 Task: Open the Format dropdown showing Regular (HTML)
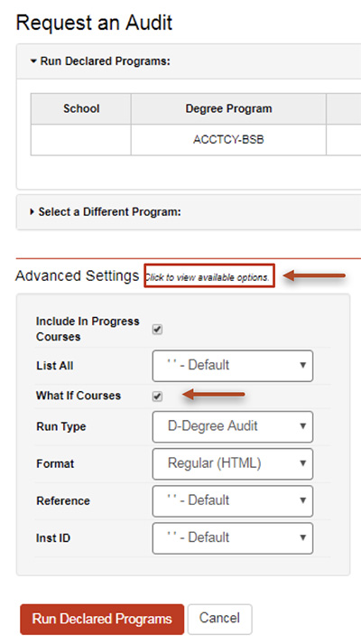pos(233,464)
